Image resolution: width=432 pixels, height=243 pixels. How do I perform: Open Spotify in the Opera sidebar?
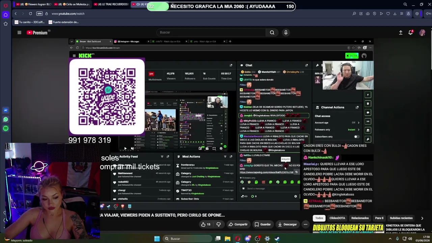(5, 129)
